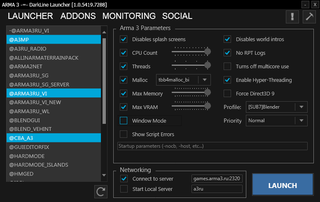Image resolution: width=320 pixels, height=202 pixels.
Task: Select the @A3RU_RADIO addon
Action: click(x=54, y=49)
